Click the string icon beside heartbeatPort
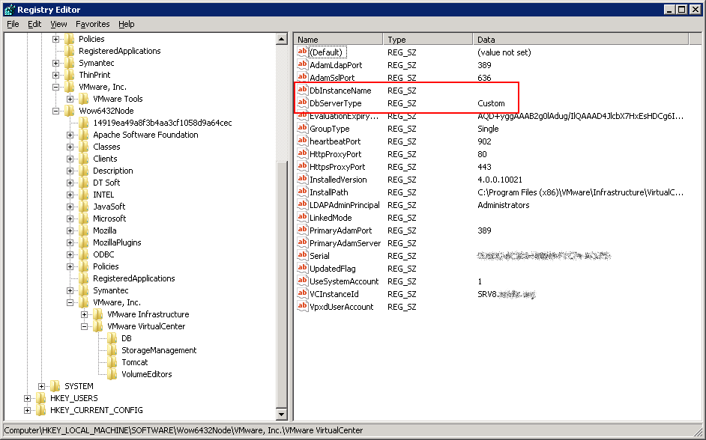The height and width of the screenshot is (440, 706). click(302, 141)
